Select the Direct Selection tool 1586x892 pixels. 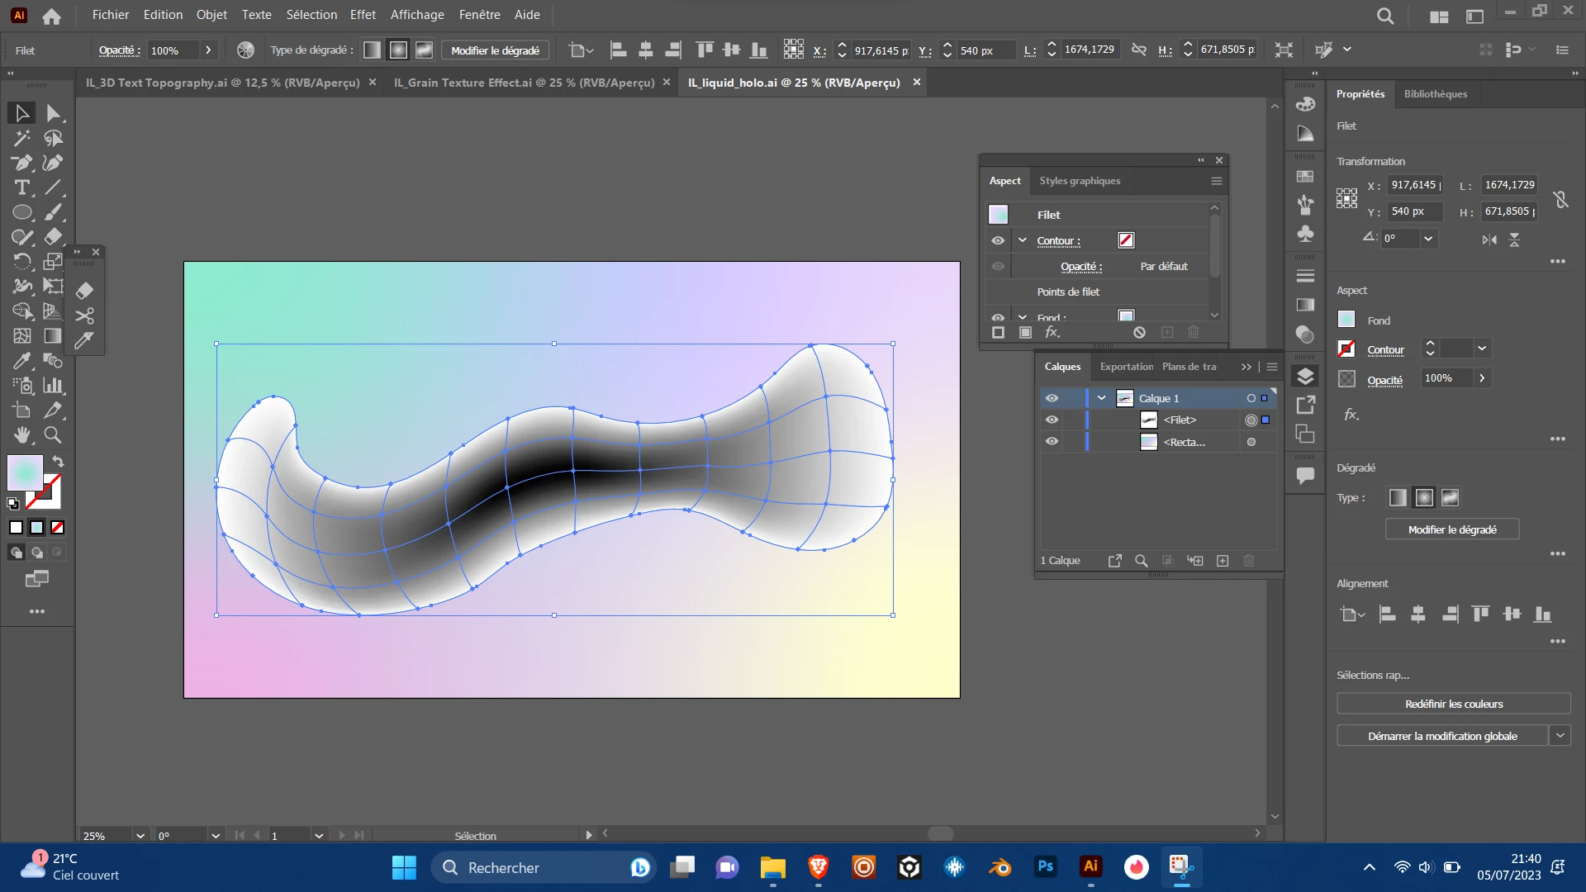(54, 113)
